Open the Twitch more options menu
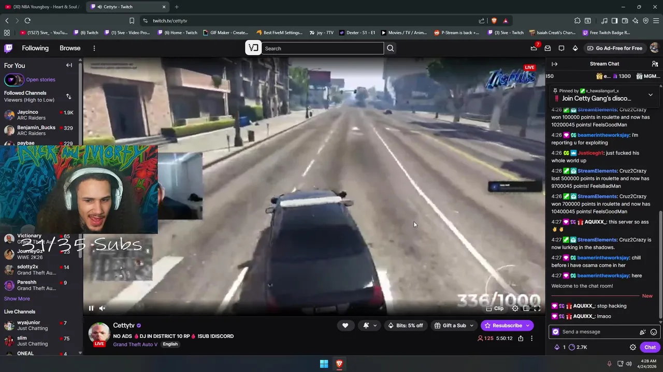Screen dimensions: 663x372 [94, 48]
